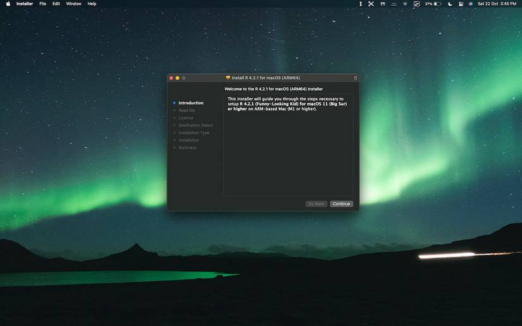
Task: Click the 'Welcome to the R 4.2.1' heading
Action: point(273,89)
